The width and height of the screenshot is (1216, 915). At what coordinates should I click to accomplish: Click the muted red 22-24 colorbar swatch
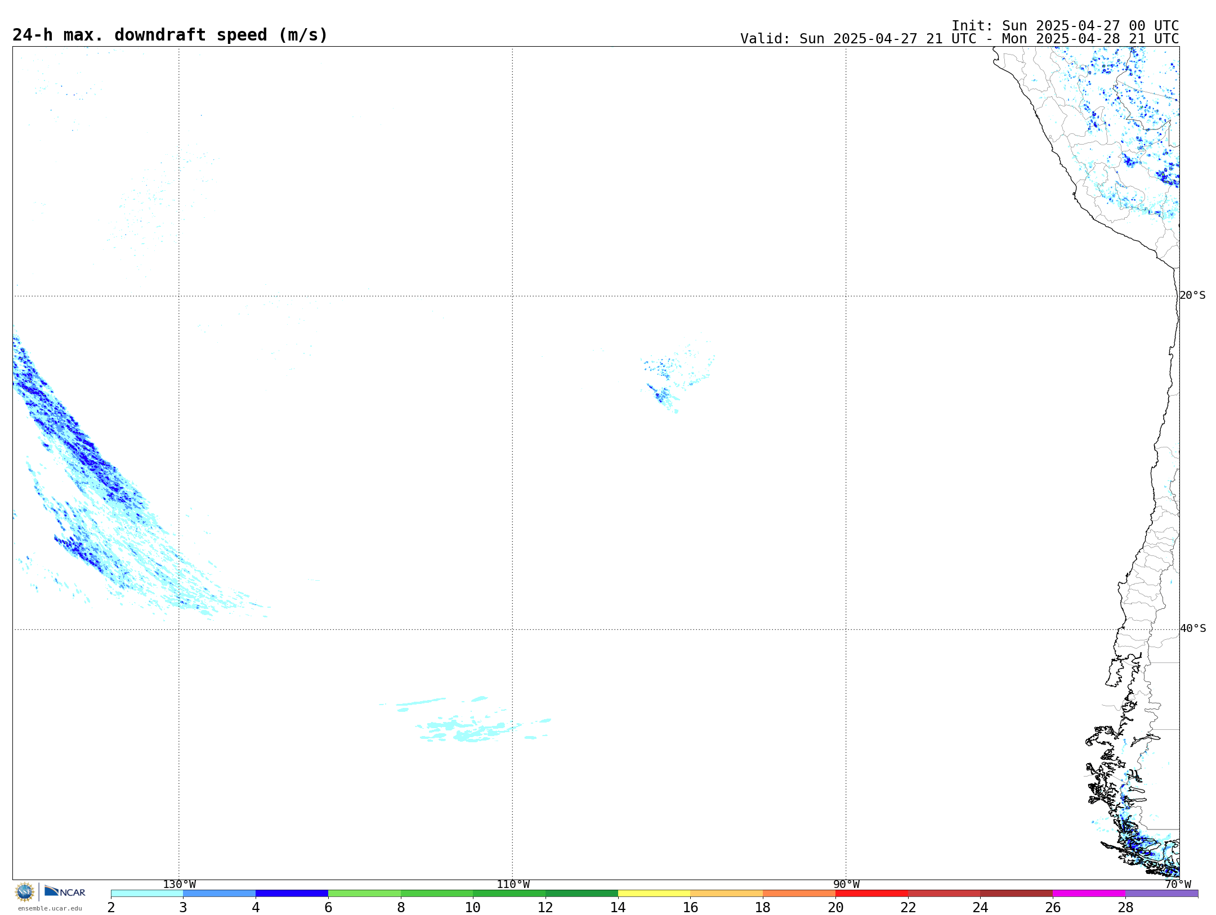(944, 894)
